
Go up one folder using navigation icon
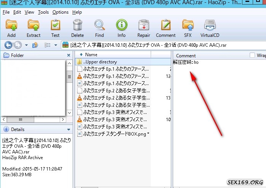tap(35, 45)
